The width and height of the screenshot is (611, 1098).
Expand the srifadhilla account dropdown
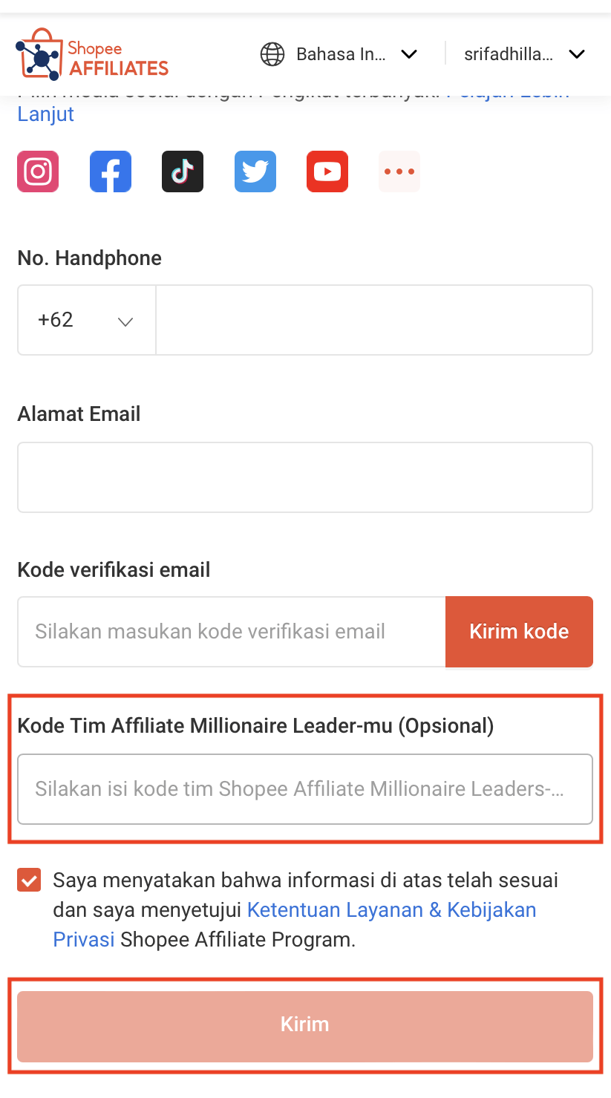(525, 54)
